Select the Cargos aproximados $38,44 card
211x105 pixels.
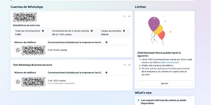(114, 33)
